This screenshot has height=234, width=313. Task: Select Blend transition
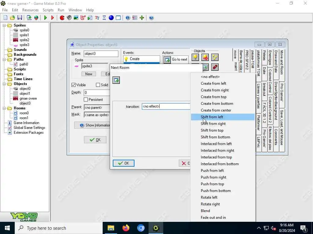coord(223,211)
